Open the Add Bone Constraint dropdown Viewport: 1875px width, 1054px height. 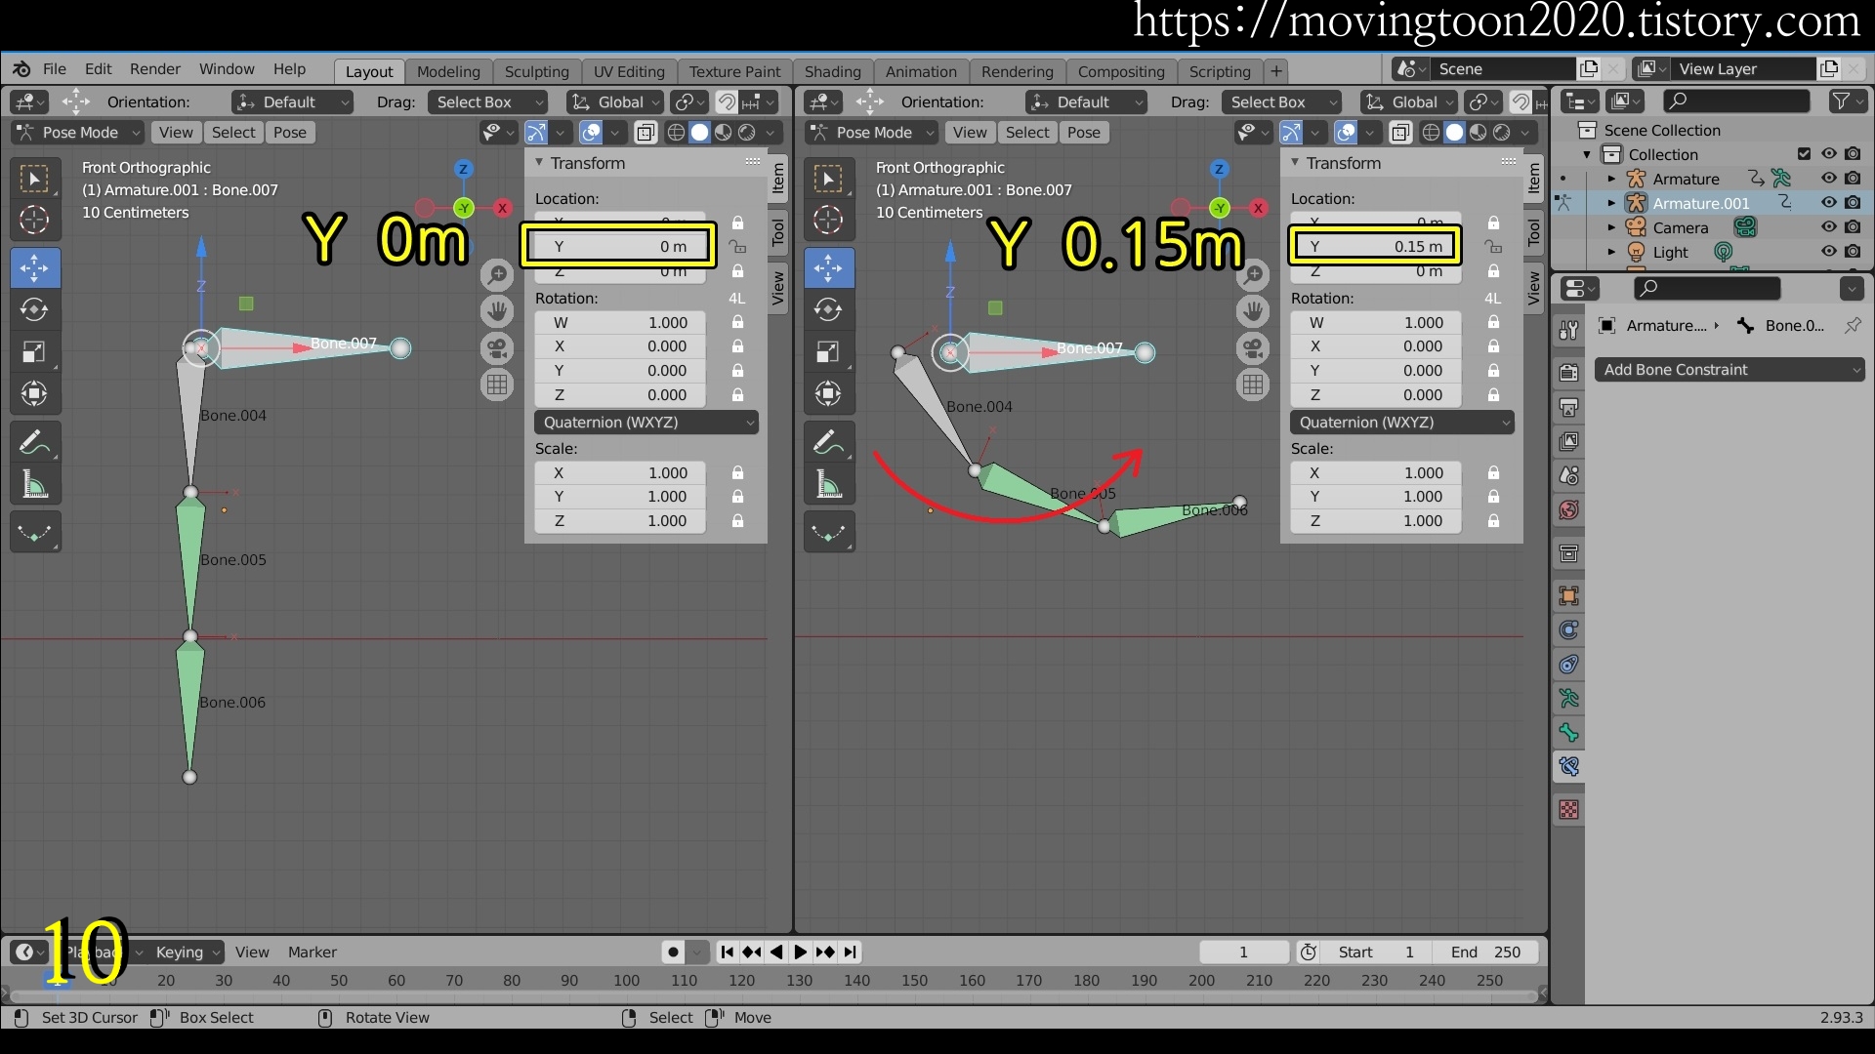(1729, 370)
